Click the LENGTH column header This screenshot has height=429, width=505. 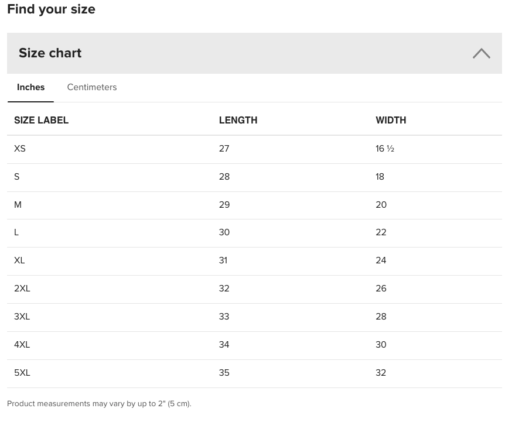[238, 121]
